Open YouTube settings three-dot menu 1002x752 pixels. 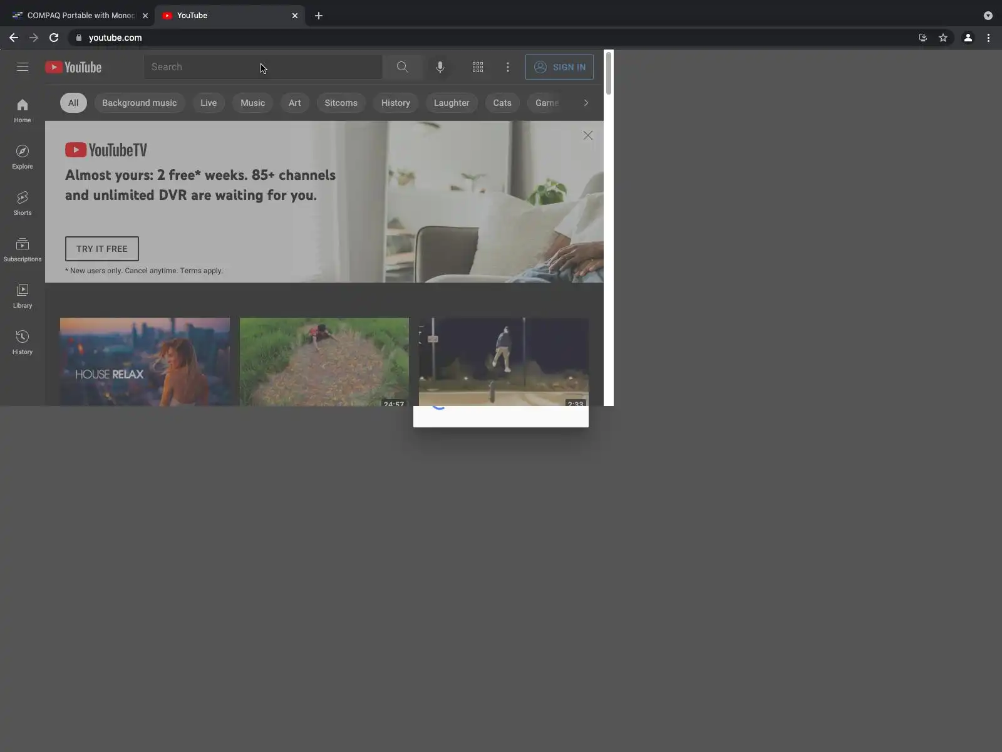pyautogui.click(x=508, y=67)
